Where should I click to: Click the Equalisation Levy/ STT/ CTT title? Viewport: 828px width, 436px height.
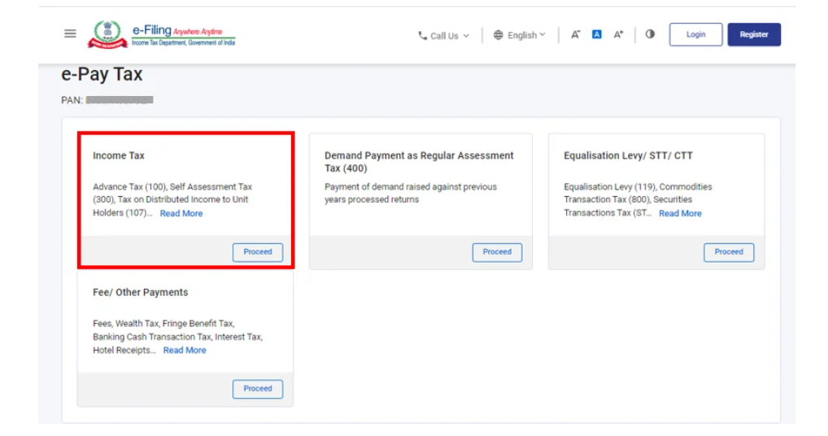click(628, 155)
